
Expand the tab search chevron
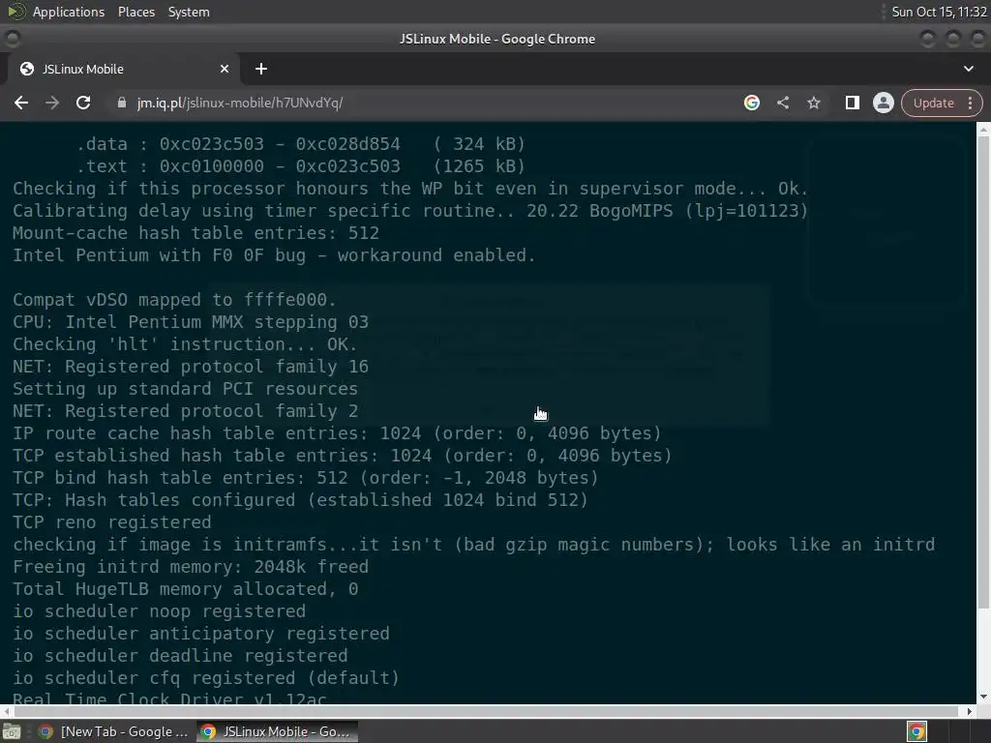click(x=968, y=69)
